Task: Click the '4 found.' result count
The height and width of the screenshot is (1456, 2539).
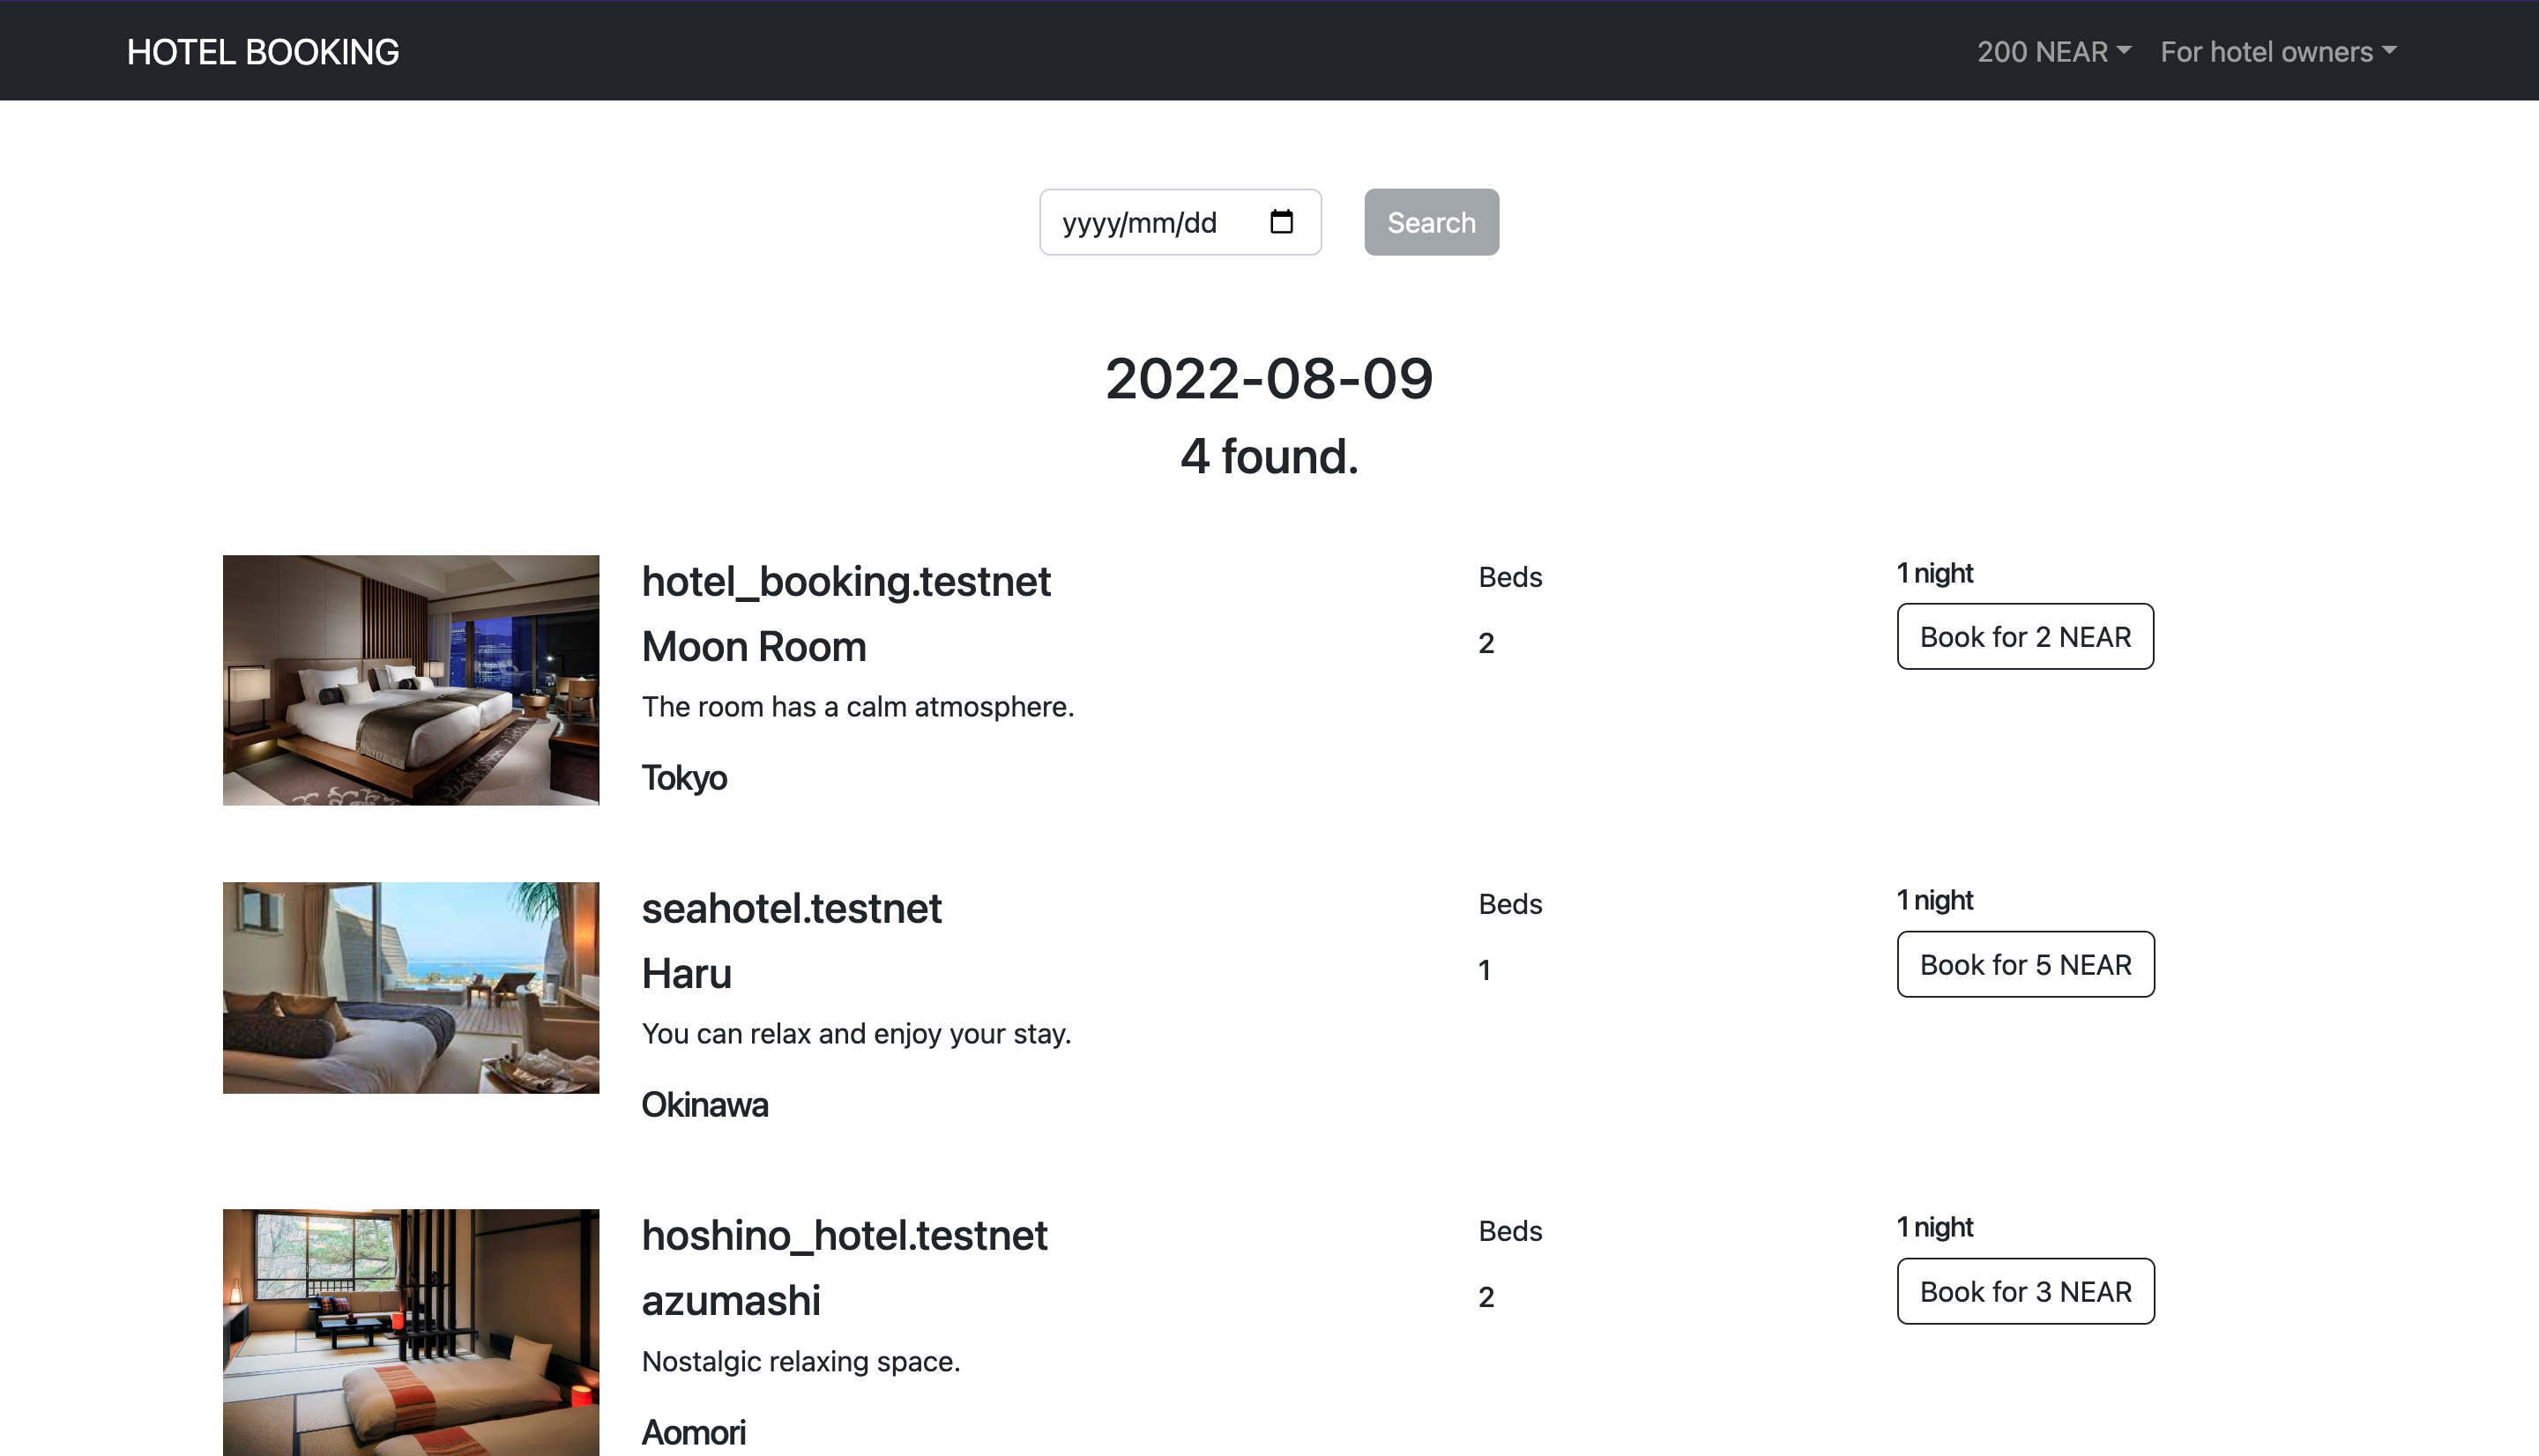Action: pyautogui.click(x=1269, y=456)
